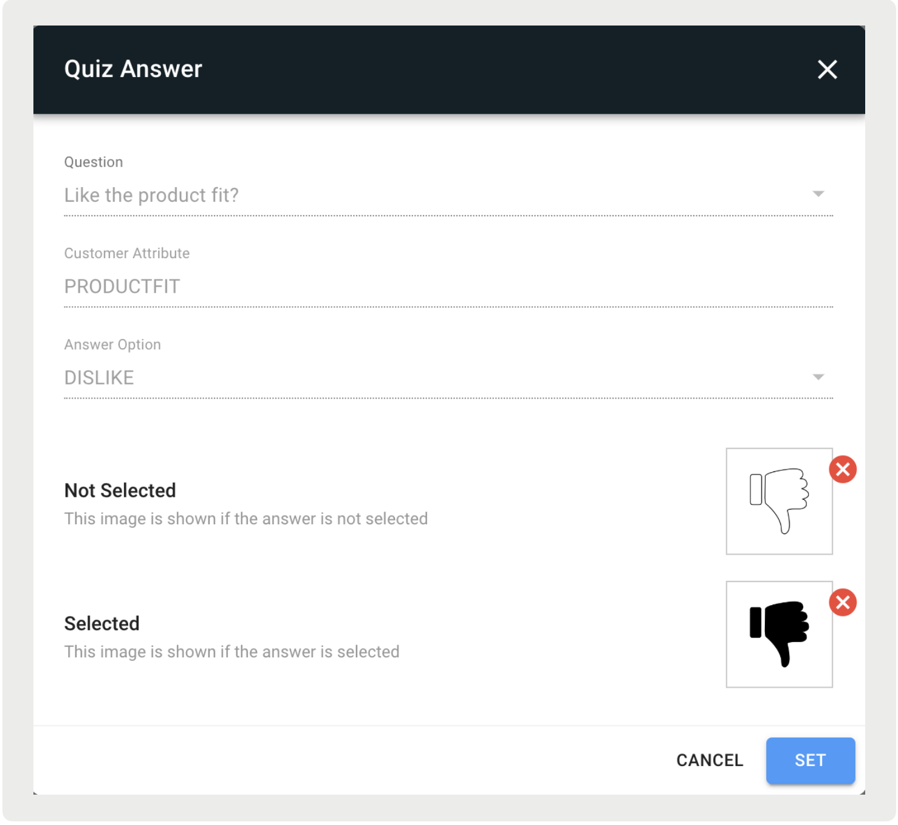Open the outlined thumbs-down image thumbnail
Screen dimensions: 898x825
point(779,501)
